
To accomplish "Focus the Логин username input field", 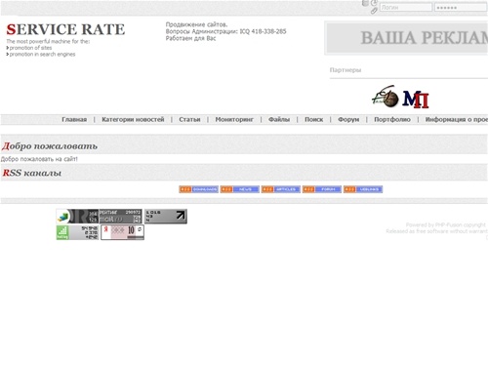I will 406,7.
